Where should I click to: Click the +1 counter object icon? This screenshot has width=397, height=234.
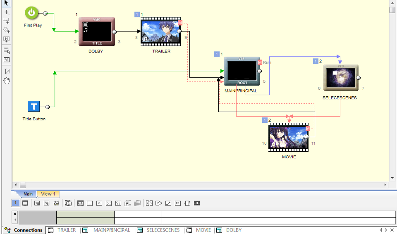[x=99, y=203]
